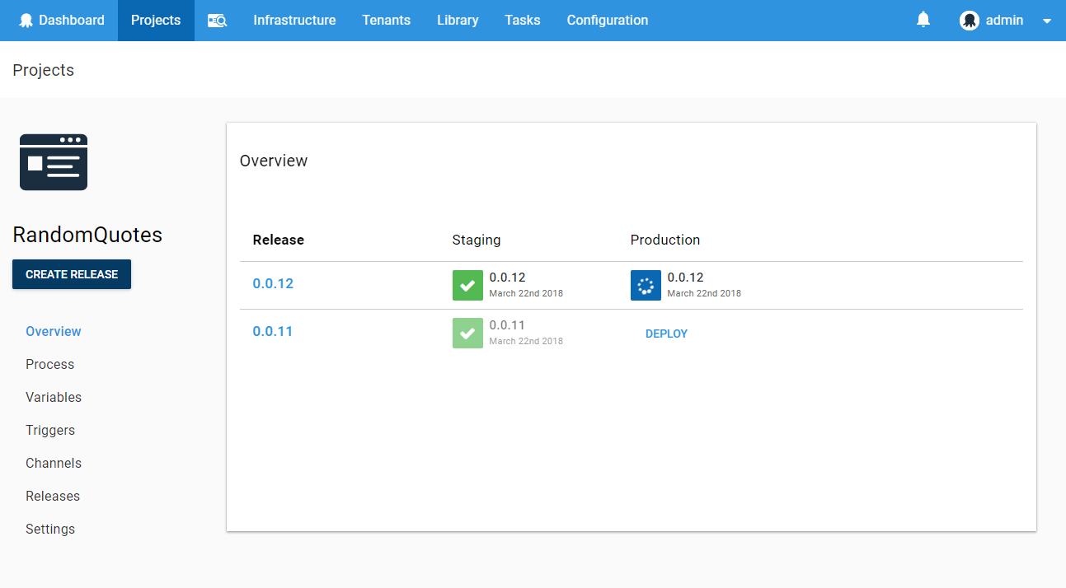Deploy release 0.0.11 to Production

[x=666, y=334]
